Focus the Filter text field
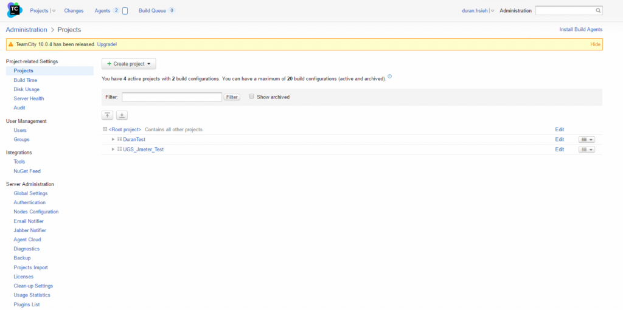The width and height of the screenshot is (623, 310). click(172, 97)
